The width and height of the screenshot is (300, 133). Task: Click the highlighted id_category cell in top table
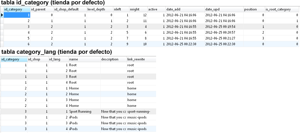tap(17, 15)
